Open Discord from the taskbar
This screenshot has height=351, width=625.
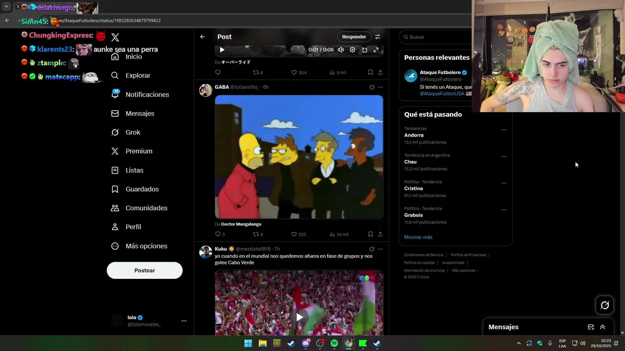[x=306, y=343]
